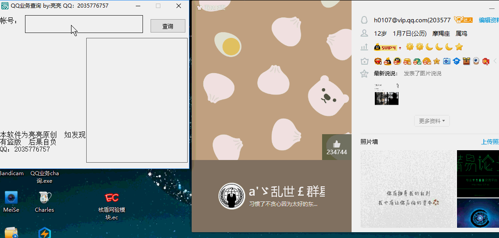This screenshot has height=238, width=499.
Task: Click the large results list box
Action: [137, 100]
